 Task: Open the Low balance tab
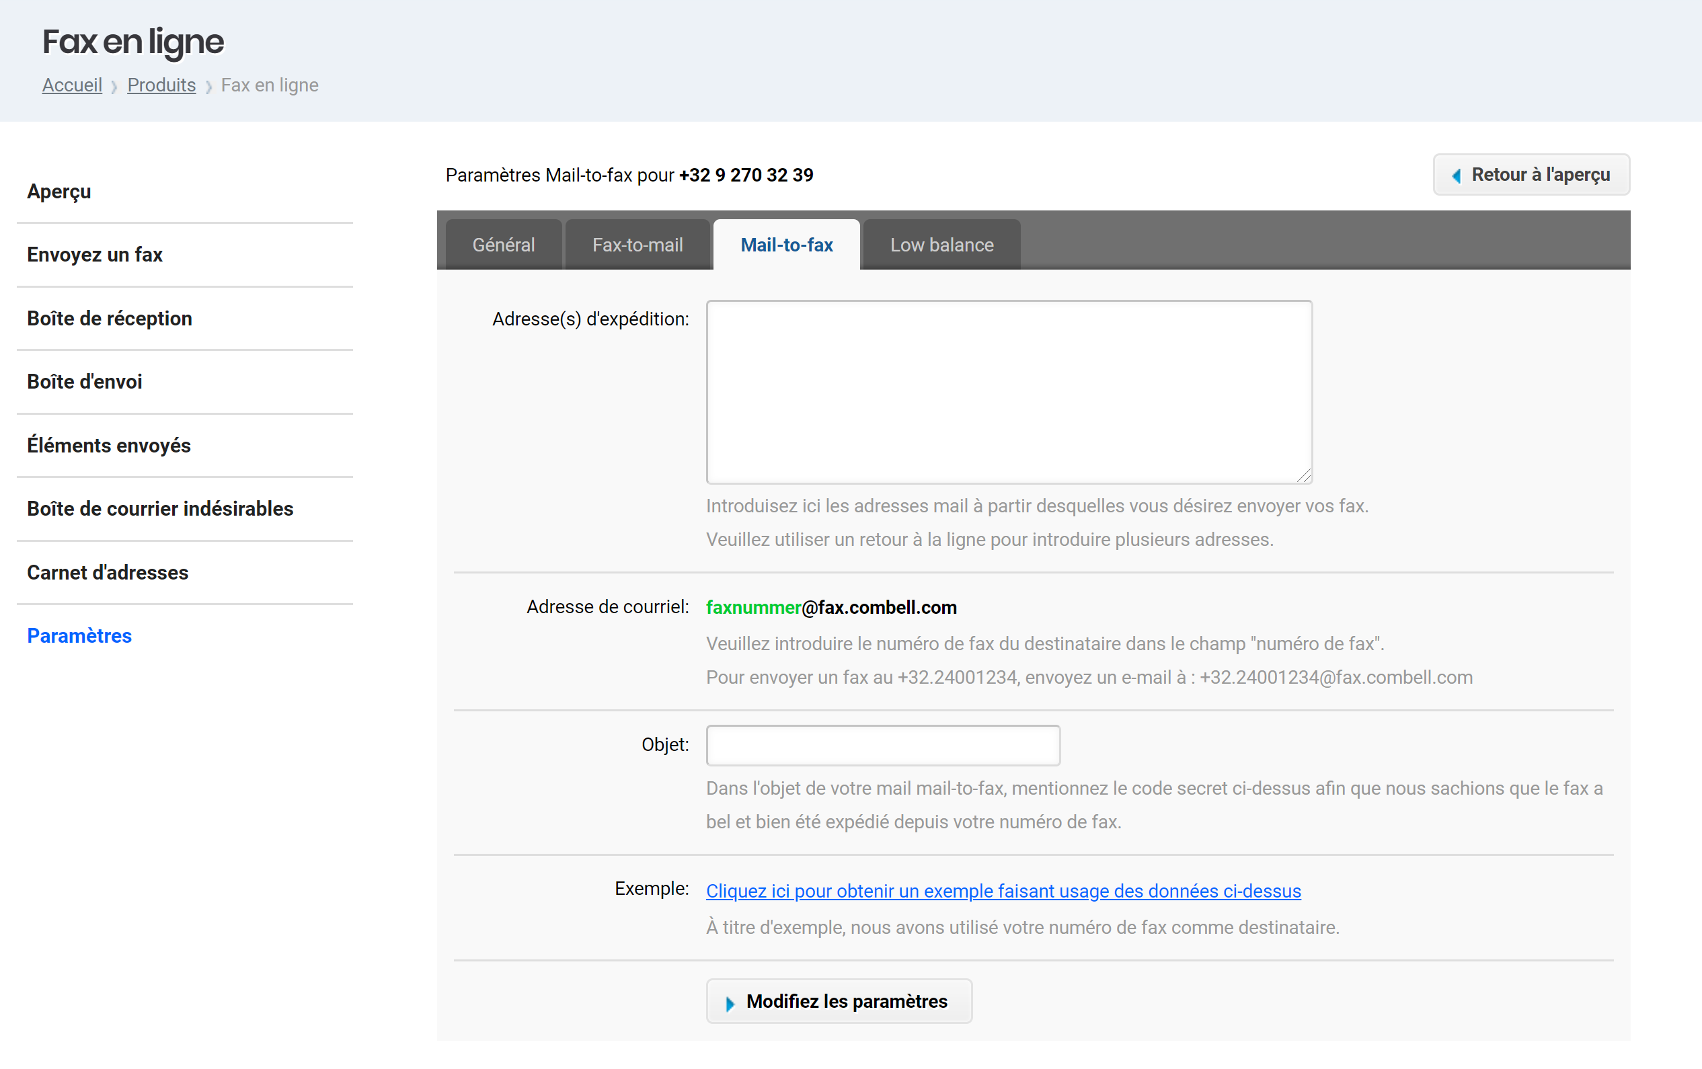941,245
